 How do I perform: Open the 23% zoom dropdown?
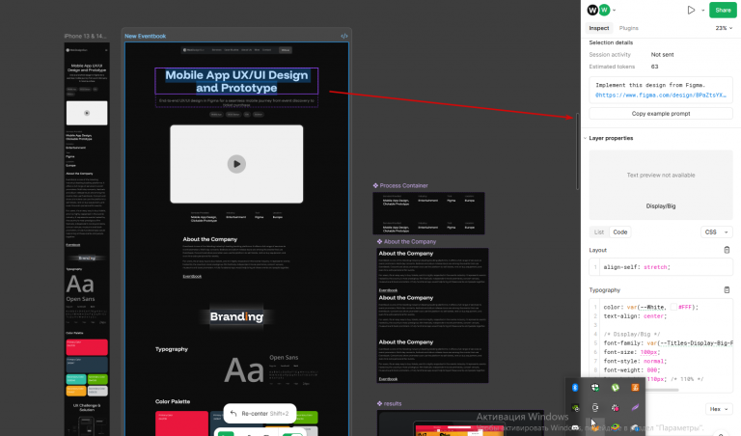click(724, 28)
